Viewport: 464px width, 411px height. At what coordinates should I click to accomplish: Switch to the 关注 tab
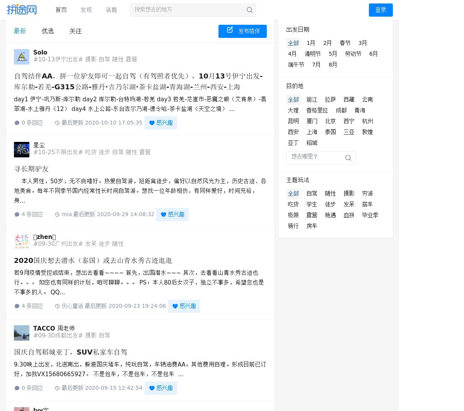pos(75,31)
